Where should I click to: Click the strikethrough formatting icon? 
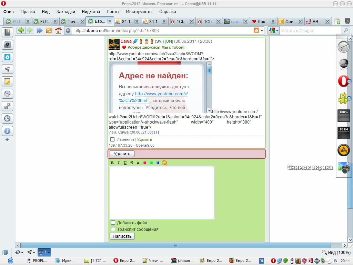(132, 163)
